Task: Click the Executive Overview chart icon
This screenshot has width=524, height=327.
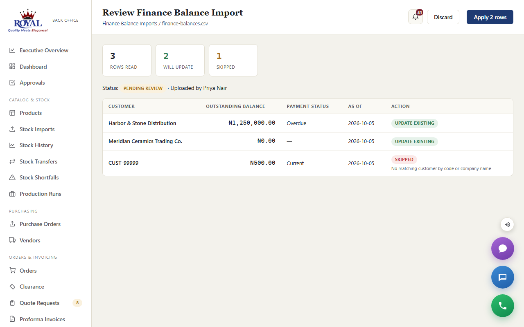Action: (12, 50)
